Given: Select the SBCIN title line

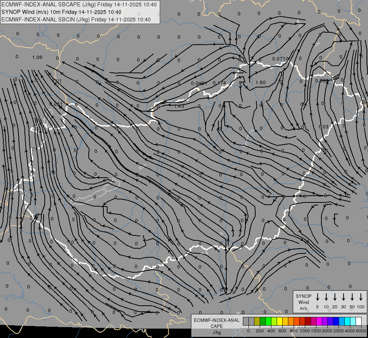Looking at the screenshot, I should 76,20.
